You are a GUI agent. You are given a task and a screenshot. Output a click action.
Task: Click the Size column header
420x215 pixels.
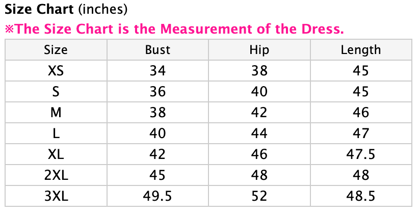coord(56,50)
